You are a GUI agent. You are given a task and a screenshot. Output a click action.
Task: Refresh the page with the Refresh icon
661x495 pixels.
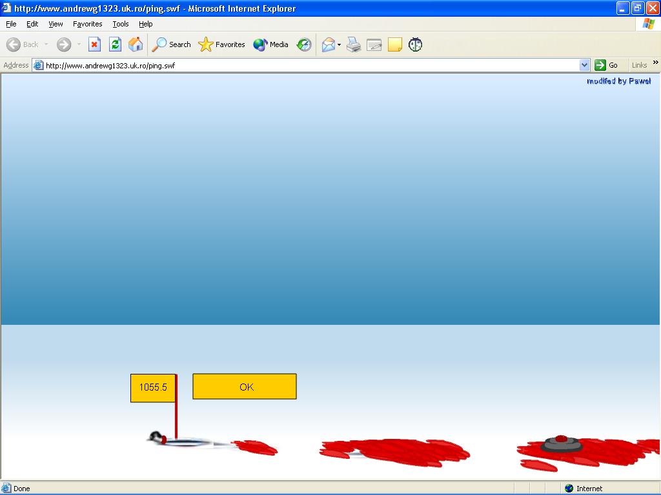pyautogui.click(x=115, y=44)
